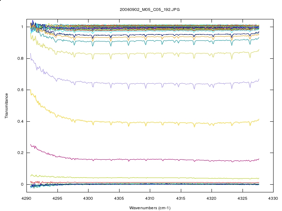282x211 pixels.
Task: Click y-axis tick label 0.4
Action: (x=20, y=121)
